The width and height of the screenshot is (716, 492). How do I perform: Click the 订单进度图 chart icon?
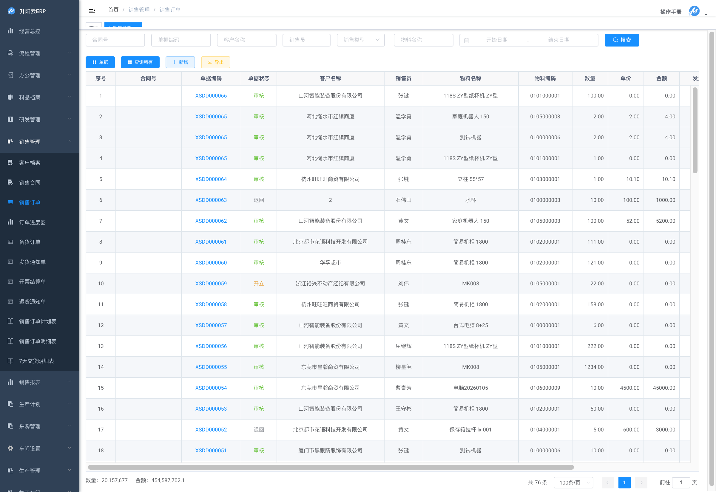point(10,222)
